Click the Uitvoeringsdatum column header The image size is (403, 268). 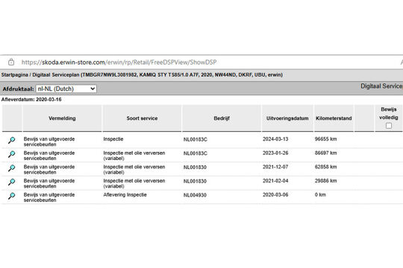(287, 118)
